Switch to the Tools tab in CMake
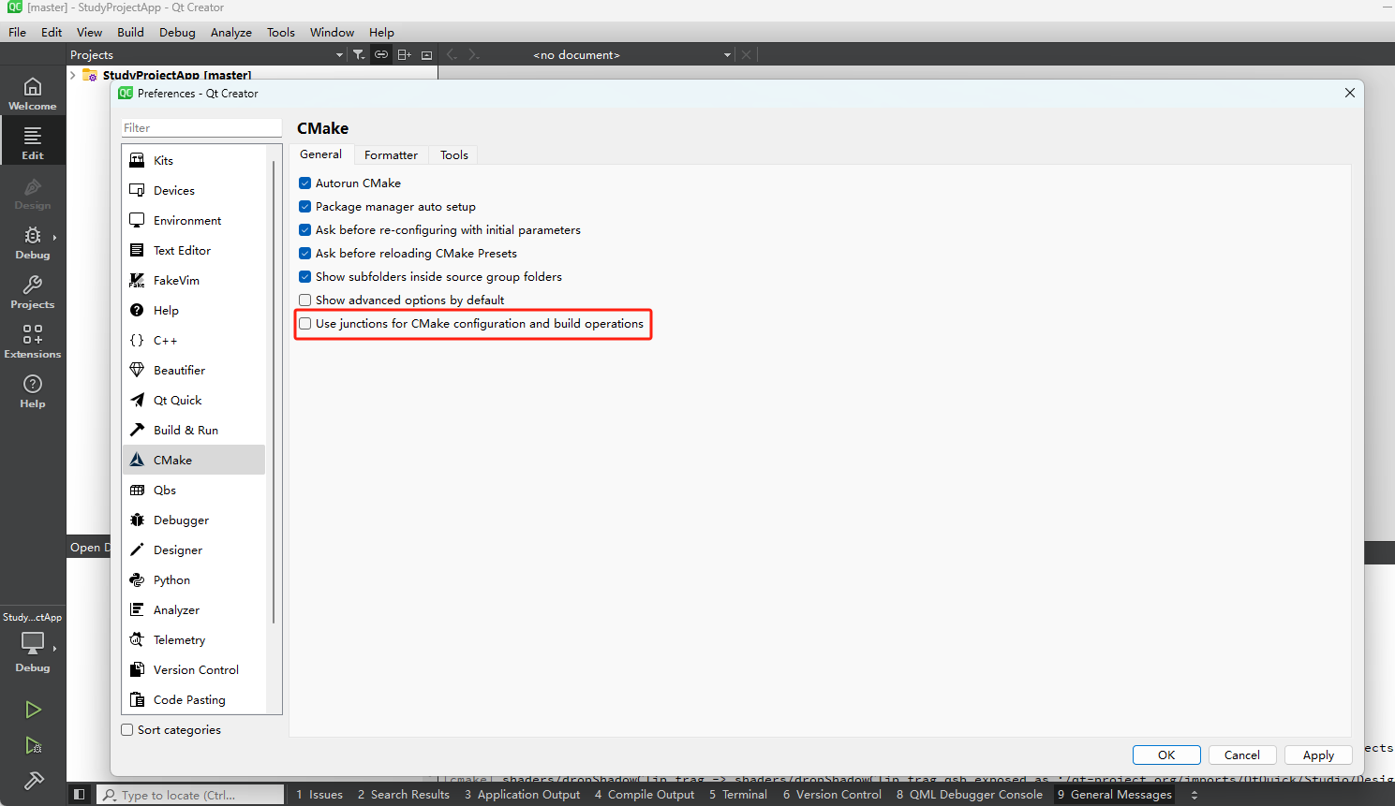 click(454, 154)
